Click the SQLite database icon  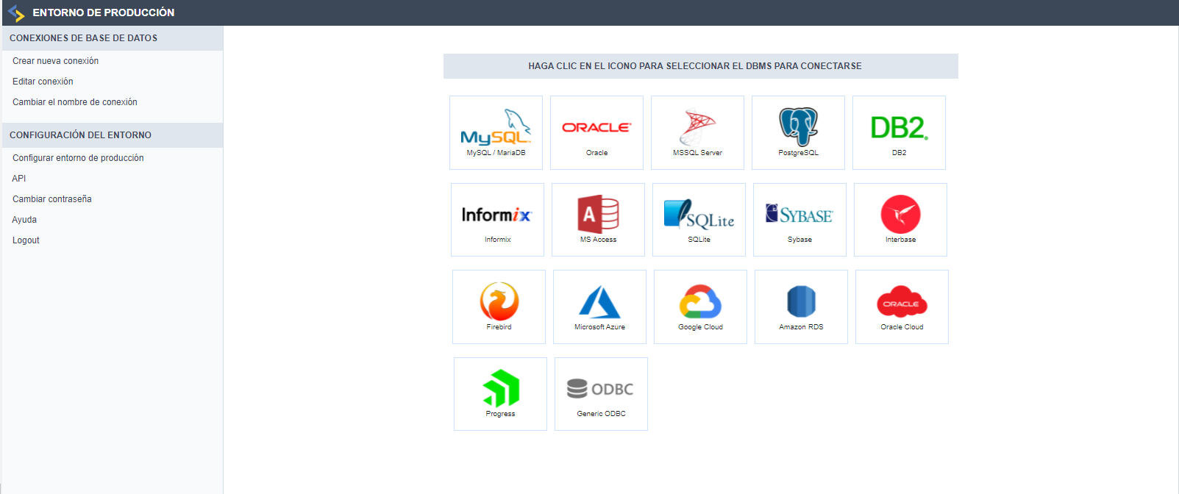699,215
